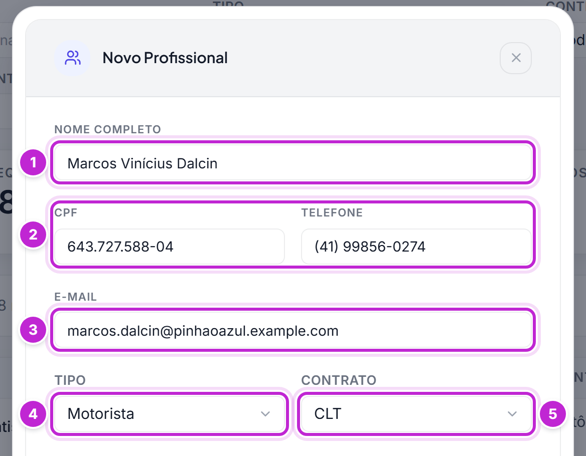This screenshot has width=586, height=456.
Task: Click the Nome Completo input field
Action: click(x=293, y=163)
